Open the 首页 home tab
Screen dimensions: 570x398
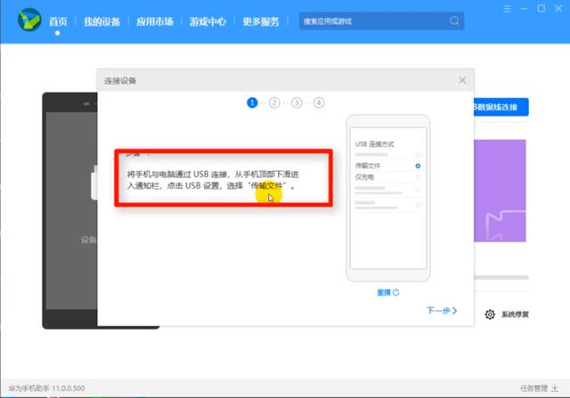[x=58, y=21]
